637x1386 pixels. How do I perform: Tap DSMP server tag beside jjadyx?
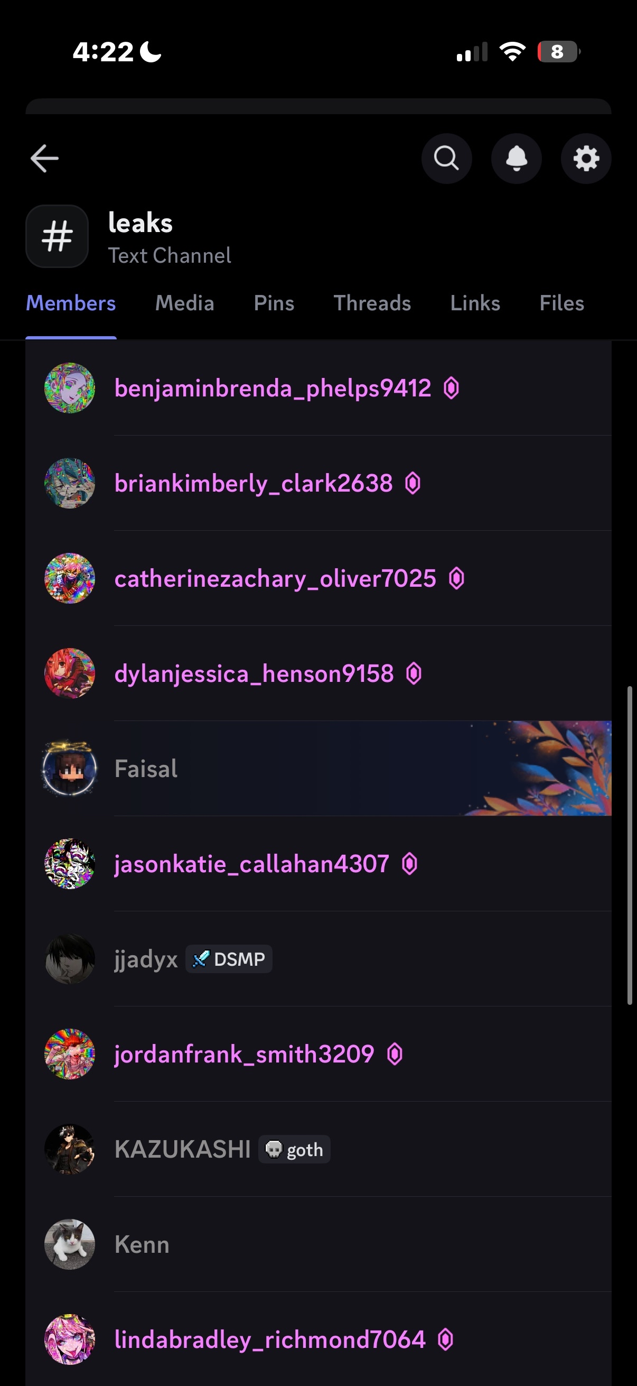coord(229,959)
